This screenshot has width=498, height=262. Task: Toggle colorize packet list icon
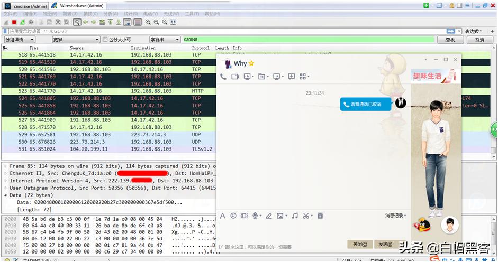click(138, 22)
